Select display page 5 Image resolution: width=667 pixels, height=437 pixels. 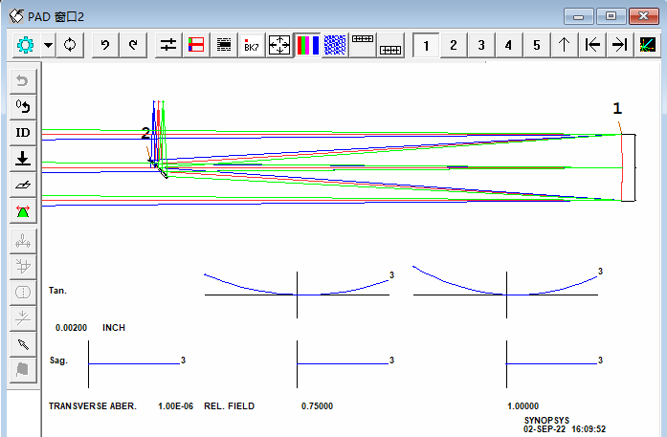[537, 45]
